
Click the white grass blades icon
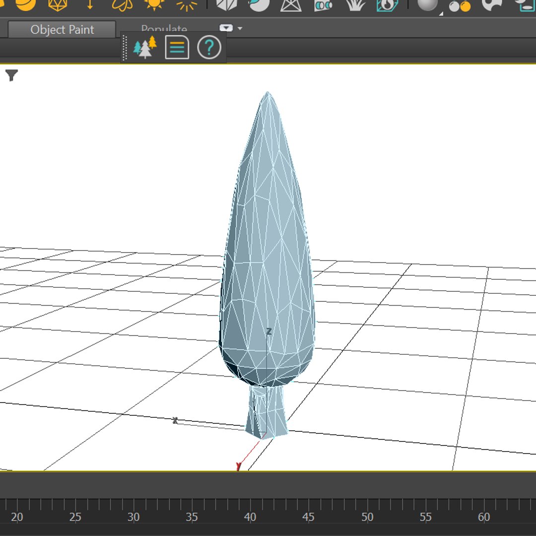click(355, 5)
